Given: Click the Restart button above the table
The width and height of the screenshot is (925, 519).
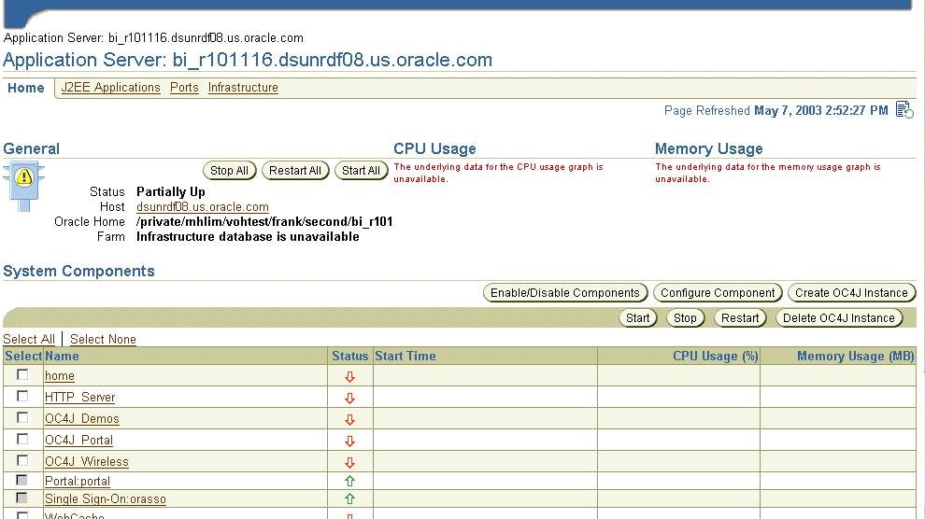Looking at the screenshot, I should click(x=740, y=318).
